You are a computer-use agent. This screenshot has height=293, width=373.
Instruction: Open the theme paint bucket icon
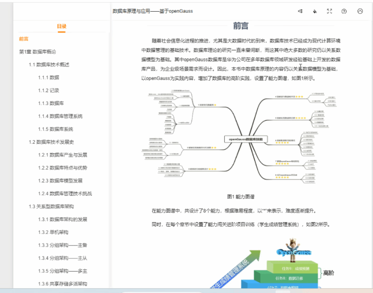point(315,11)
